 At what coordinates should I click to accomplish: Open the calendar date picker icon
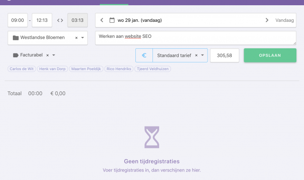[x=112, y=20]
